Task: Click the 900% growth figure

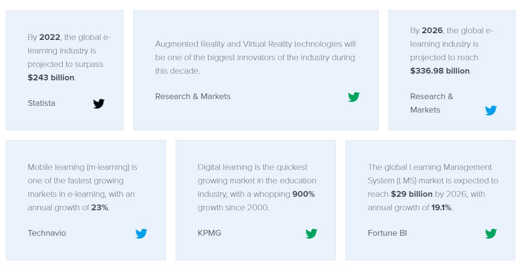Action: point(304,194)
